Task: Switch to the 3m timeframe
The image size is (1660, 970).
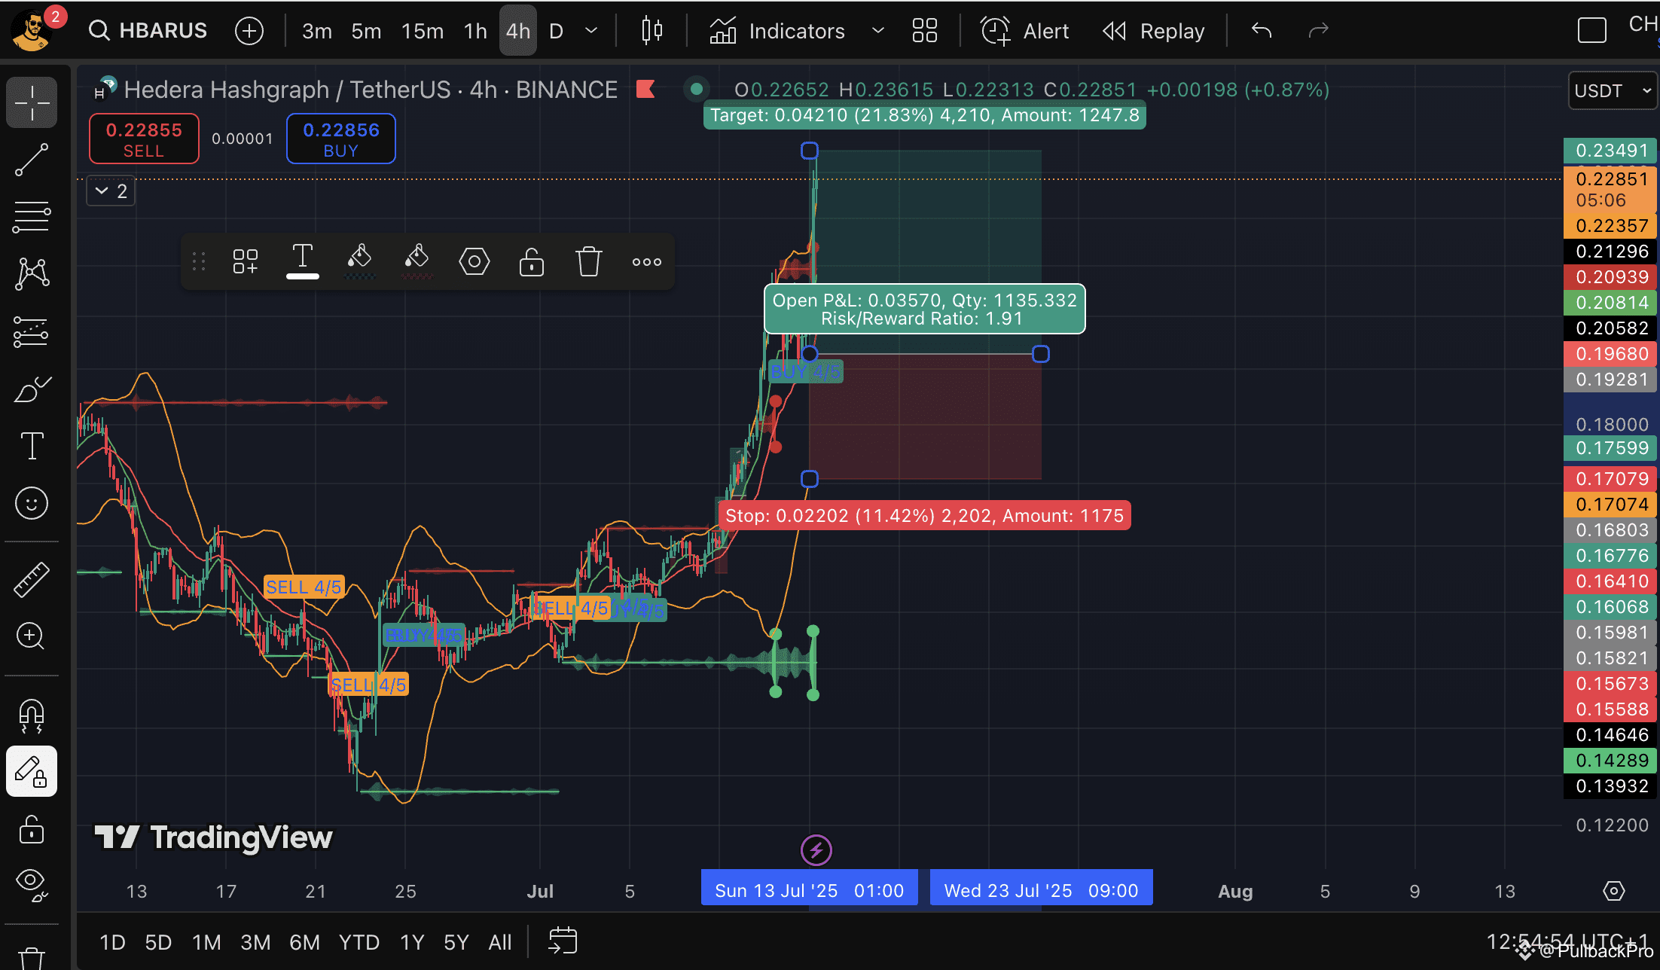Action: point(317,31)
